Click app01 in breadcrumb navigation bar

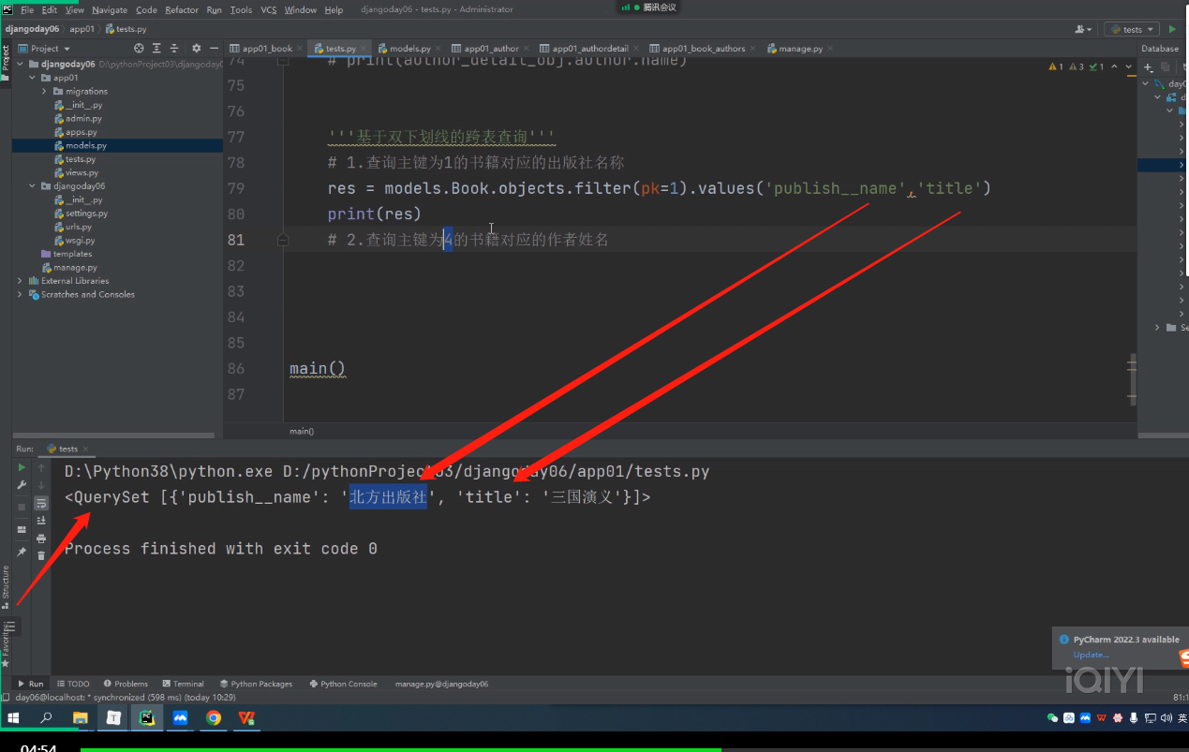[82, 29]
